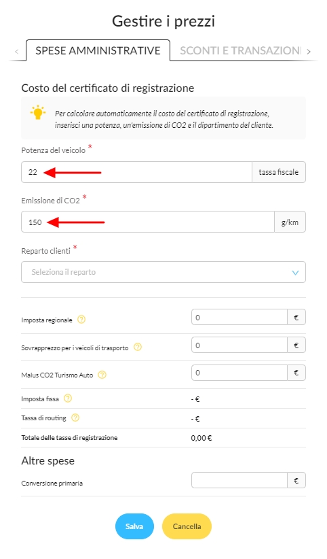This screenshot has height=559, width=327.
Task: Click help icon next to Tassa di routing
Action: 75,418
